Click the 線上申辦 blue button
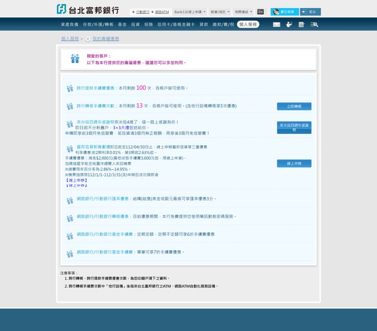The width and height of the screenshot is (377, 331). (294, 163)
